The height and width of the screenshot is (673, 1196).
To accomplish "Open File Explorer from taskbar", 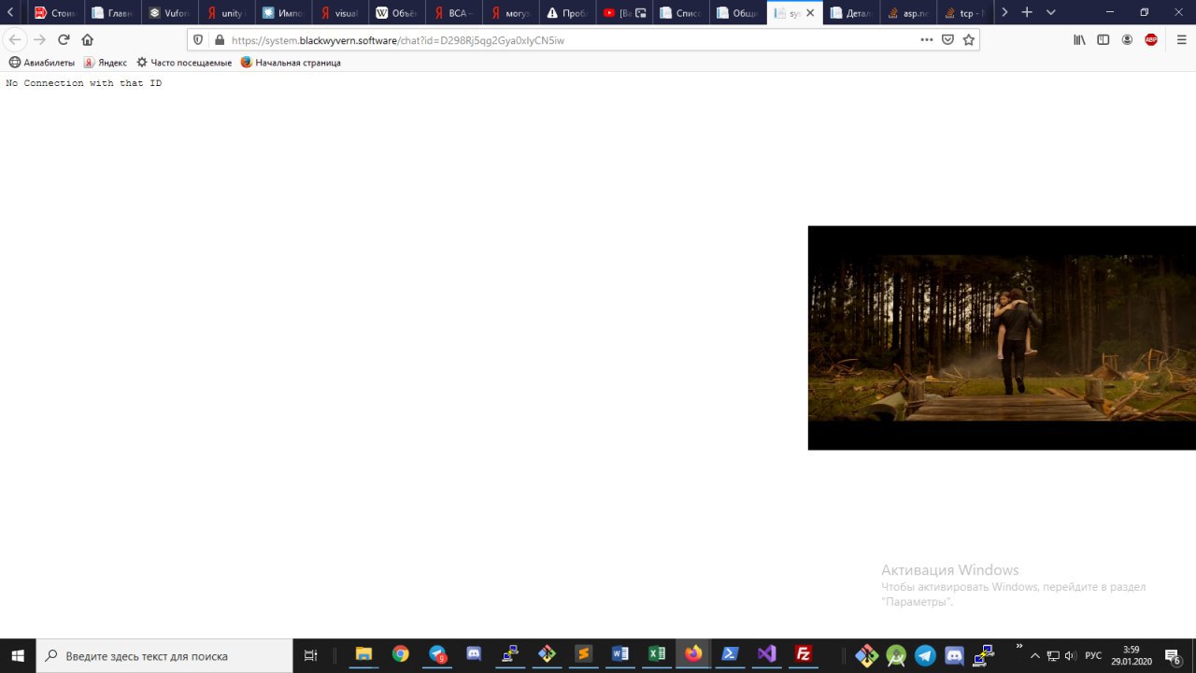I will (363, 654).
